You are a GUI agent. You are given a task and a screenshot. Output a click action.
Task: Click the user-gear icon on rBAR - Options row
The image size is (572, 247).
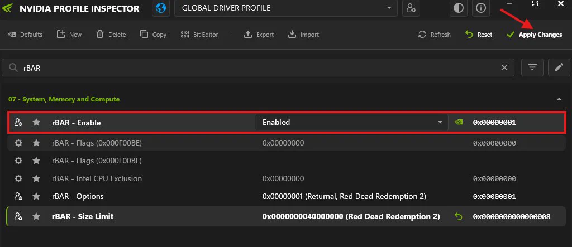pos(18,196)
